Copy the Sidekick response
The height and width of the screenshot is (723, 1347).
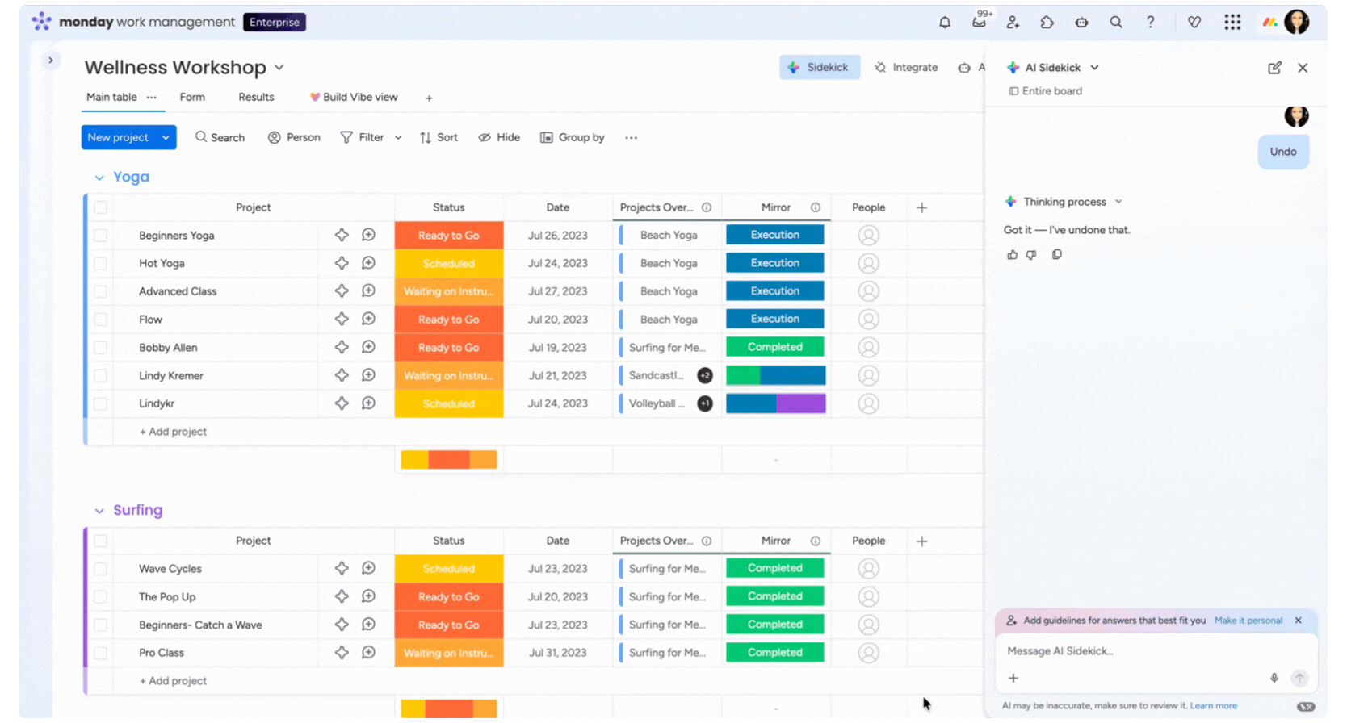click(x=1056, y=255)
